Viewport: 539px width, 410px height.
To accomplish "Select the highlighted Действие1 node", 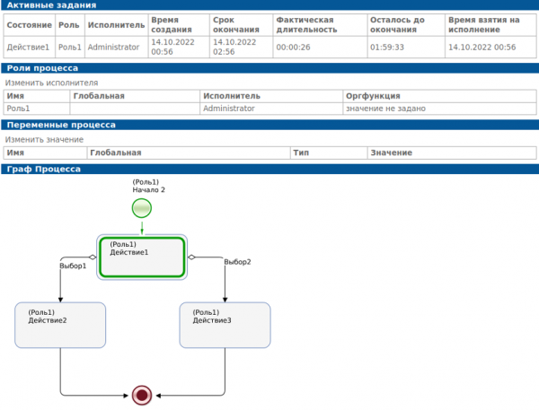I will coord(142,257).
